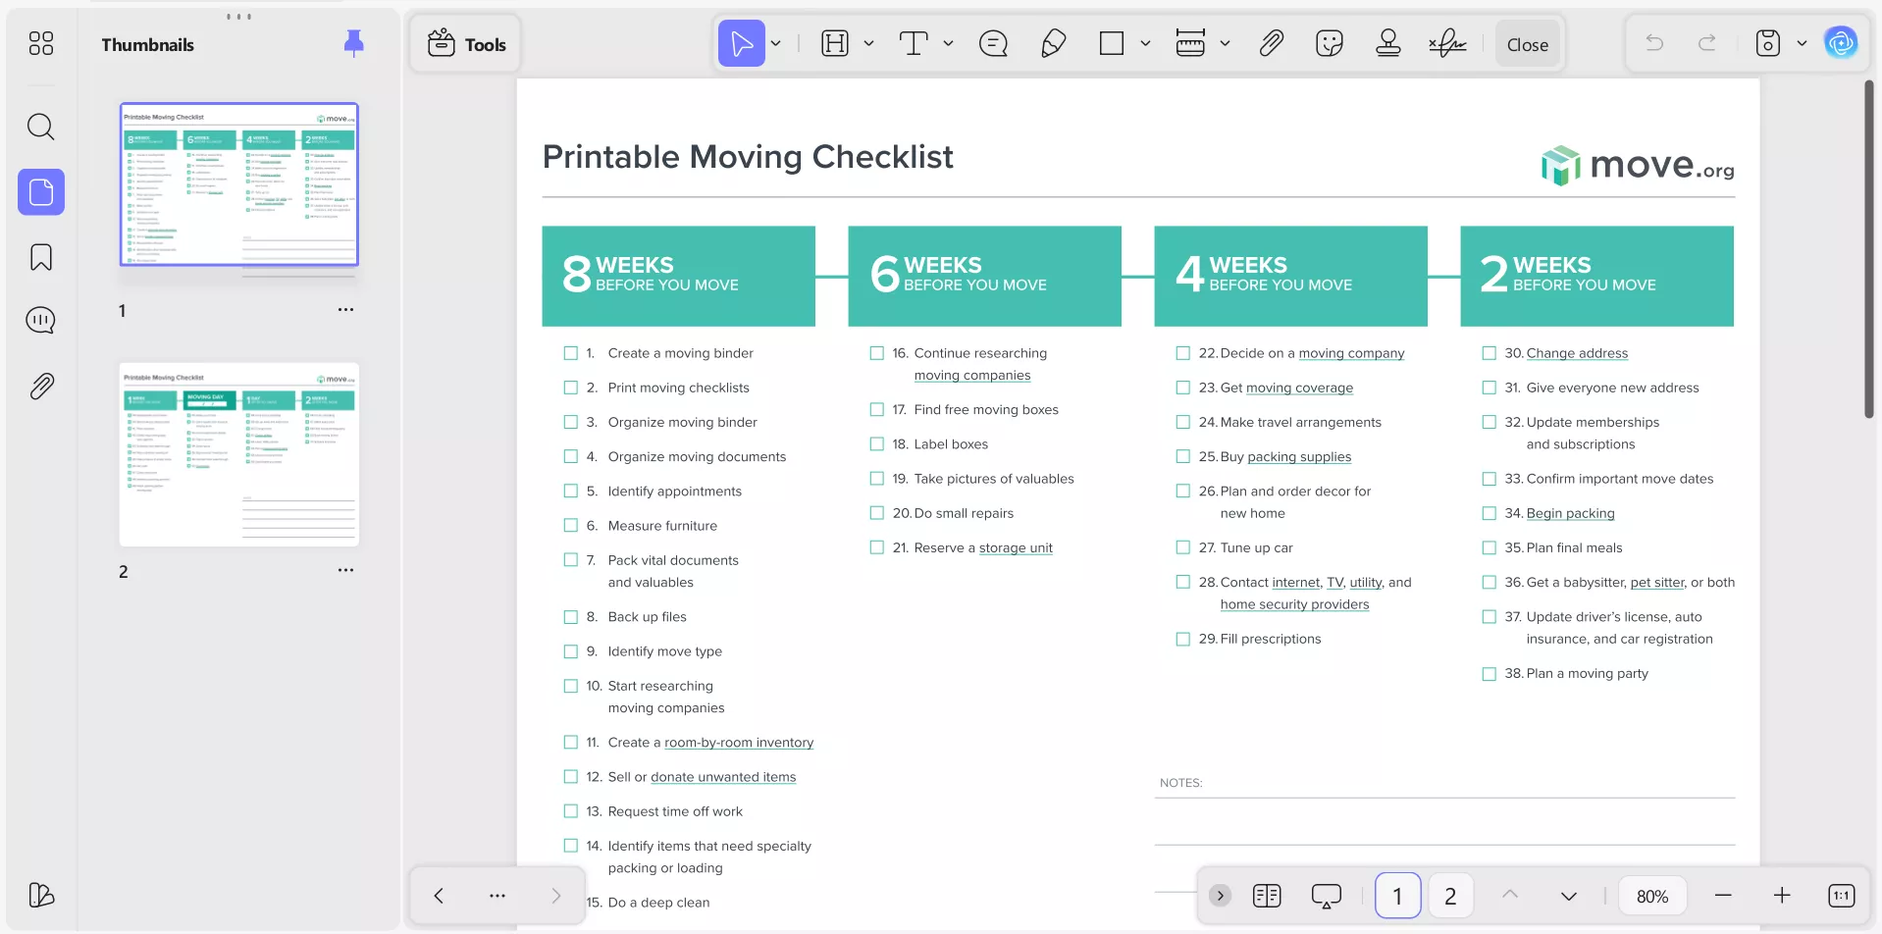The image size is (1882, 934).
Task: Select the measurement ruler tool
Action: pos(1190,43)
